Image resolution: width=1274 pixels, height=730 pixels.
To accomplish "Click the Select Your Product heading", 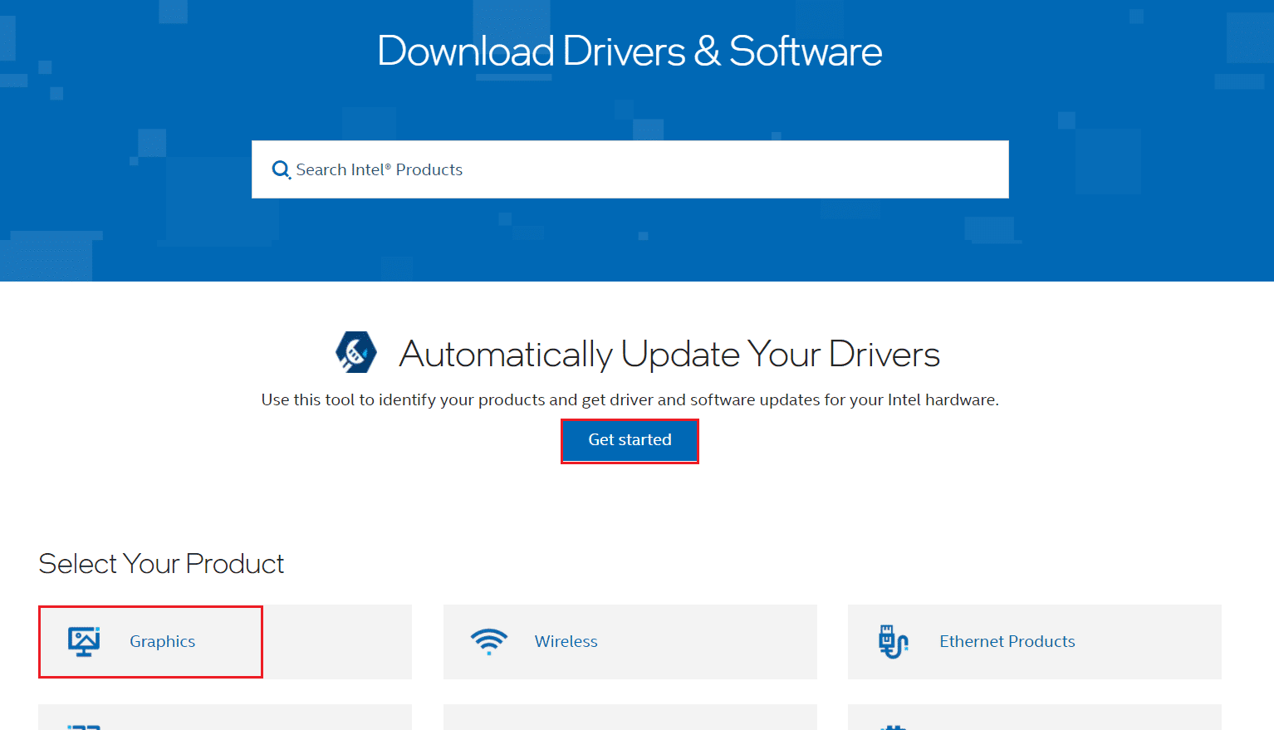I will click(x=161, y=563).
